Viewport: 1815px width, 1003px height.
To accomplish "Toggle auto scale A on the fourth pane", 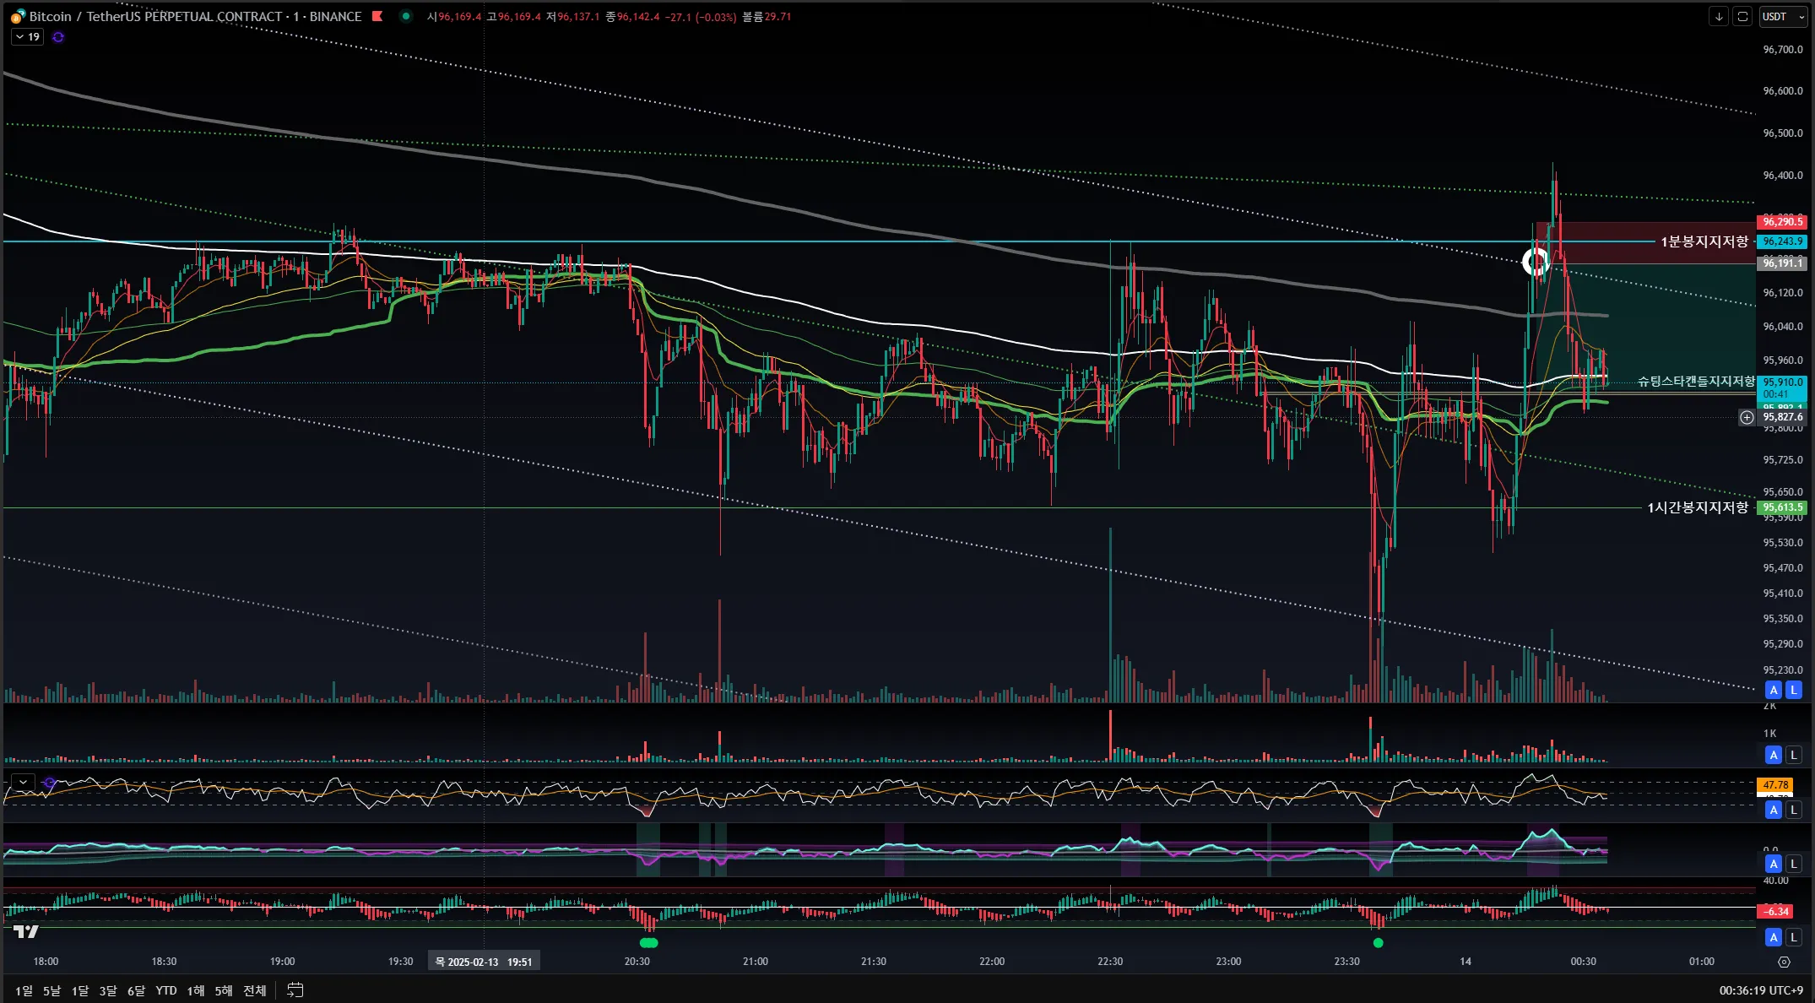I will click(x=1774, y=864).
